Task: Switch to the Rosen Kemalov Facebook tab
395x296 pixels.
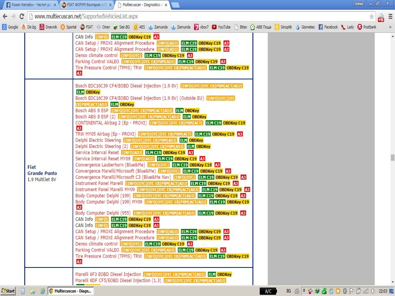Action: [29, 5]
